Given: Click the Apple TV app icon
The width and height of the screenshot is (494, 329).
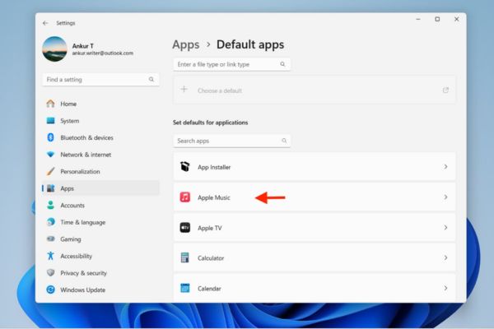Looking at the screenshot, I should [x=185, y=228].
